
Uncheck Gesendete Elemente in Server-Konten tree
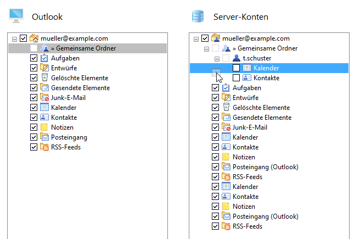(215, 118)
